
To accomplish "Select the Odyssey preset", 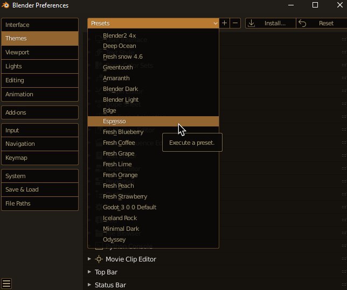I will 153,239.
